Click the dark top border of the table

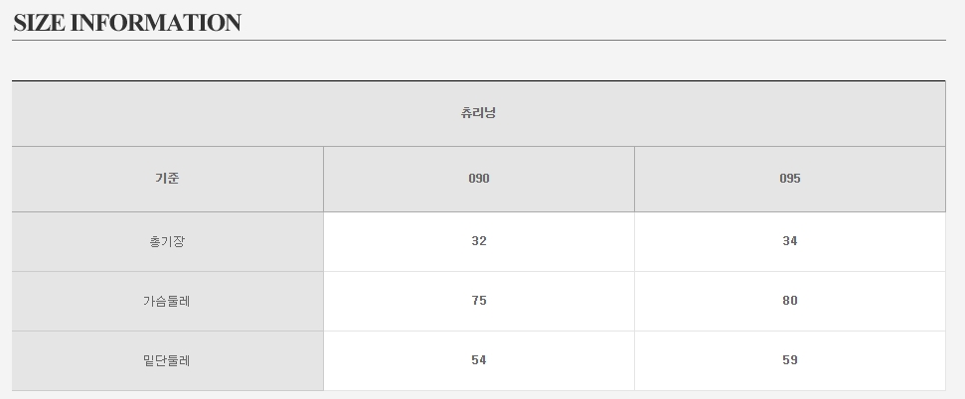coord(478,80)
